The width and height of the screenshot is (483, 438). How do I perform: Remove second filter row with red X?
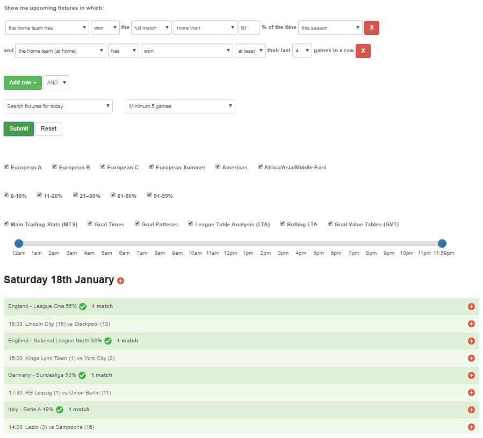tap(363, 51)
